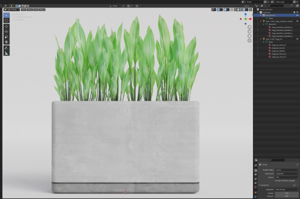The width and height of the screenshot is (300, 199).
Task: Open the Scene properties tab
Action: pos(255,183)
